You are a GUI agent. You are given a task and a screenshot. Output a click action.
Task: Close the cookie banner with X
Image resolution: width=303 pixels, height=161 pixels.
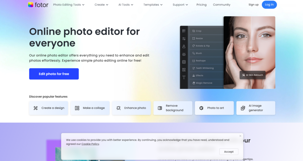pyautogui.click(x=240, y=136)
